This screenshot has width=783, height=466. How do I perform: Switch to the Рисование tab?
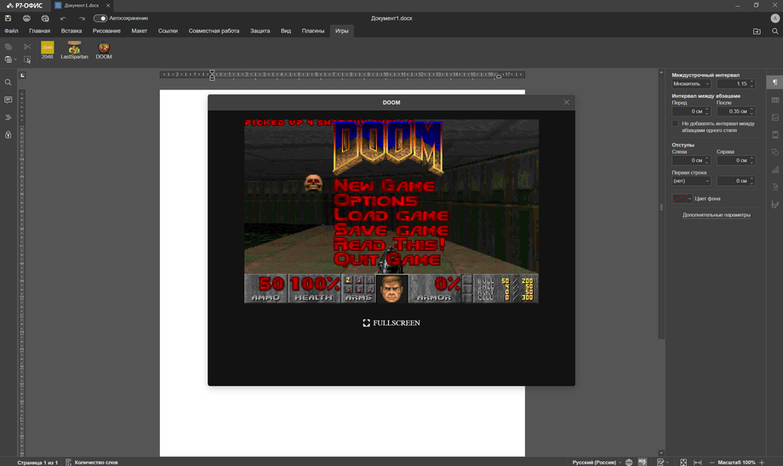click(x=106, y=31)
